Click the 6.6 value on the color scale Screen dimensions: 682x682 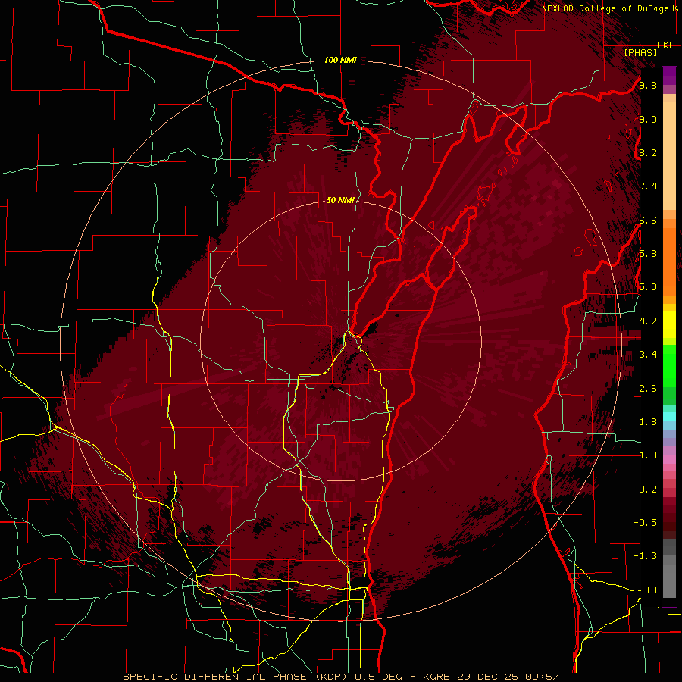tap(648, 220)
